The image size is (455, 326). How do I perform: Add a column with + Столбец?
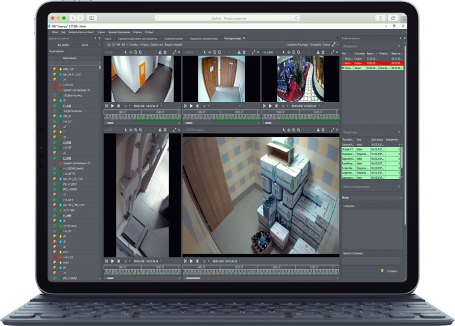tap(132, 44)
